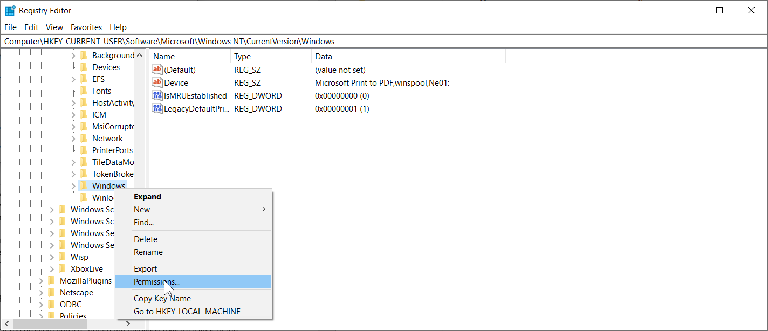This screenshot has height=331, width=768.
Task: Select Go to HKEY_LOCAL_MACHINE
Action: [193, 312]
